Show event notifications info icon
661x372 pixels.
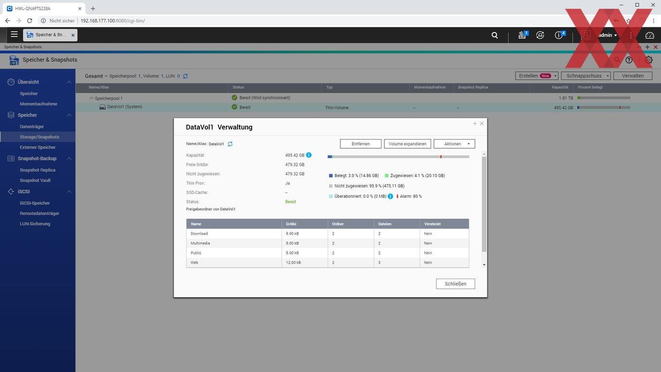coord(559,35)
